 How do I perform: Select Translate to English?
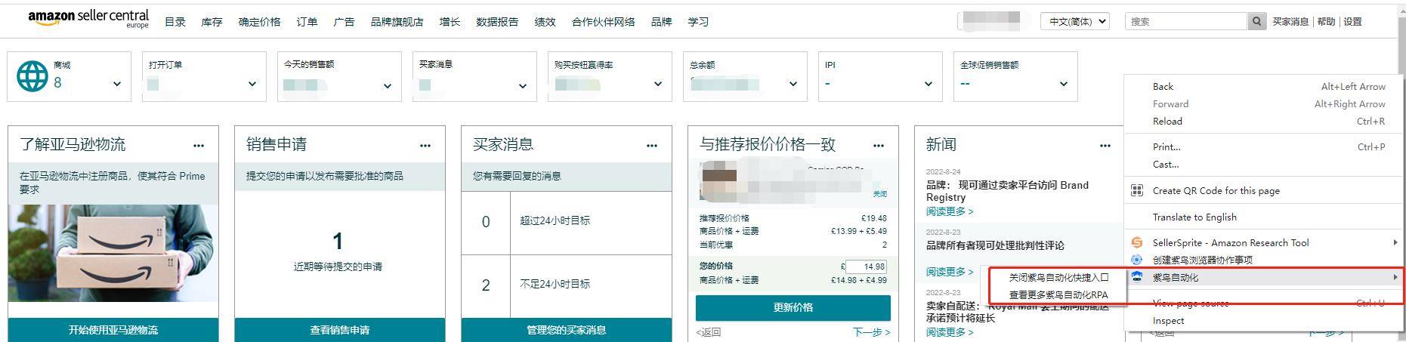coord(1263,217)
